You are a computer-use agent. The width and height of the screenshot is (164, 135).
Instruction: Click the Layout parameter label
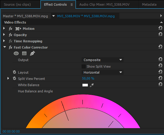pos(23,72)
